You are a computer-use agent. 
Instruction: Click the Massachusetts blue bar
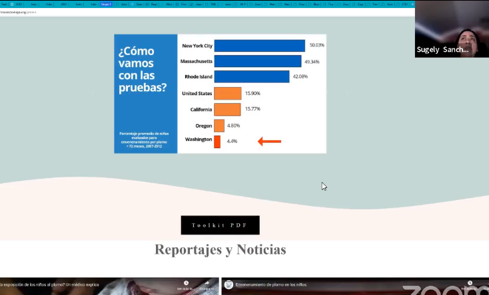257,61
